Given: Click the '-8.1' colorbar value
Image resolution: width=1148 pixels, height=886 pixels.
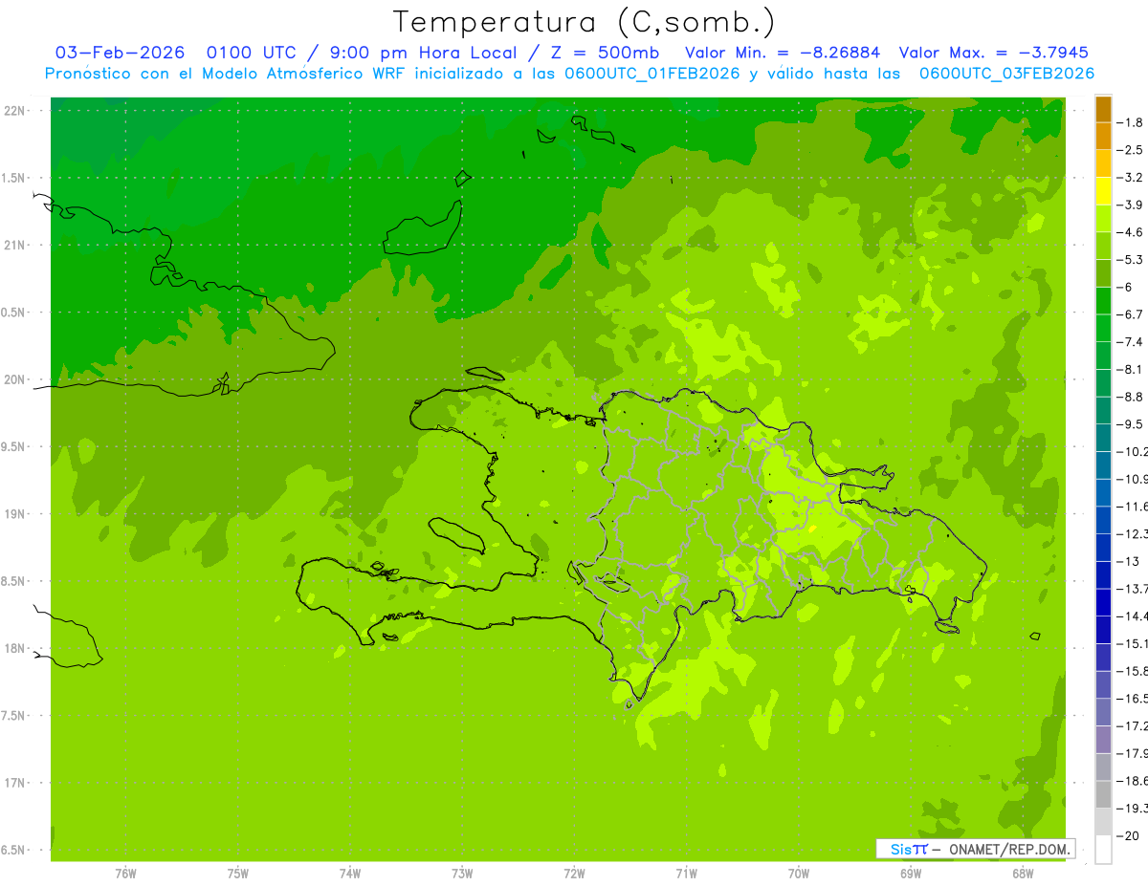Looking at the screenshot, I should point(1130,370).
